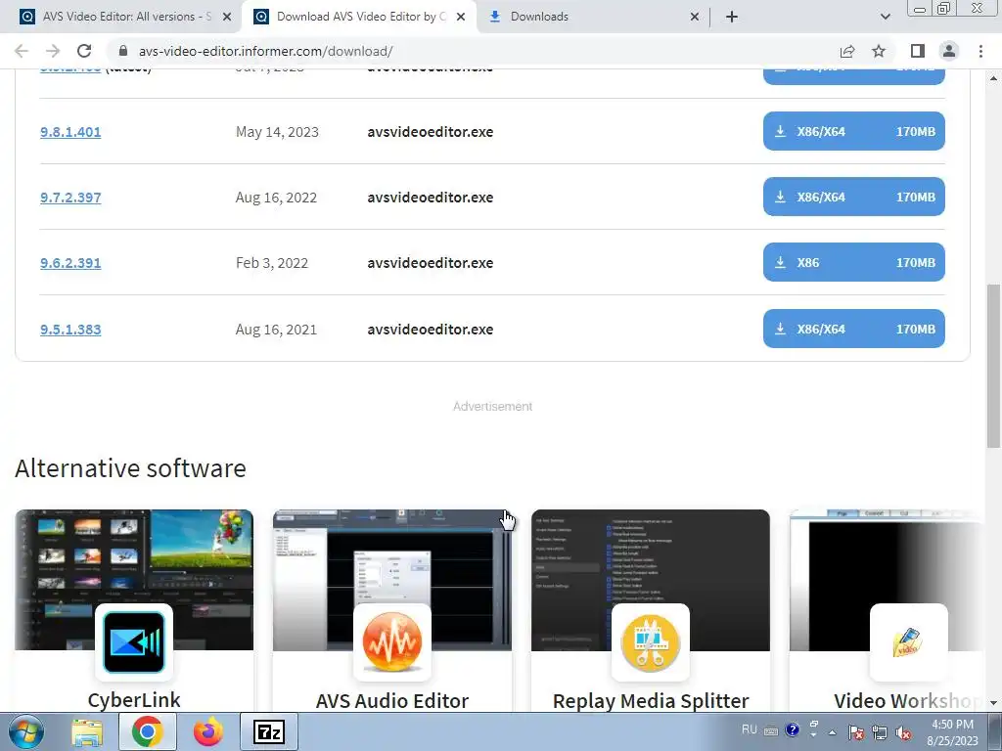
Task: Bookmark this page with star icon
Action: tap(879, 51)
